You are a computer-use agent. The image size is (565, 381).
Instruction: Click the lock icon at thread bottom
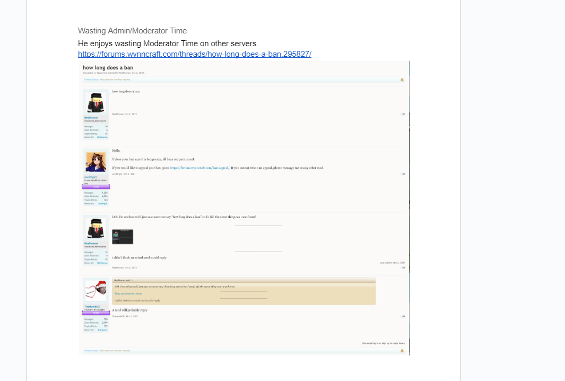(402, 350)
